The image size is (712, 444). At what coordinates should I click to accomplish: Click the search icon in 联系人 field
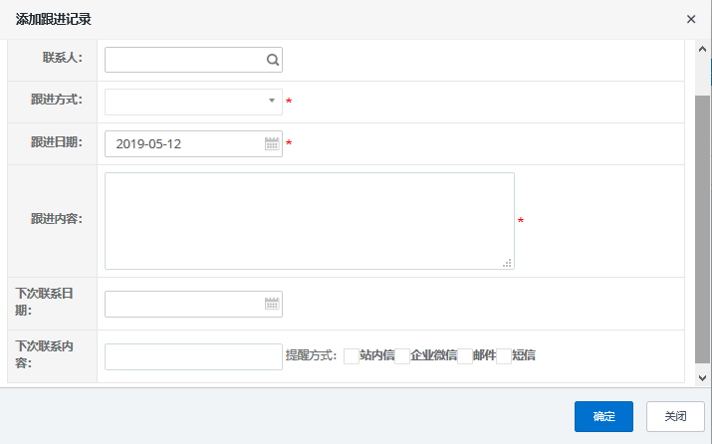click(272, 60)
